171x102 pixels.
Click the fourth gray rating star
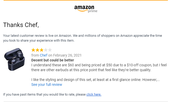click(x=46, y=50)
